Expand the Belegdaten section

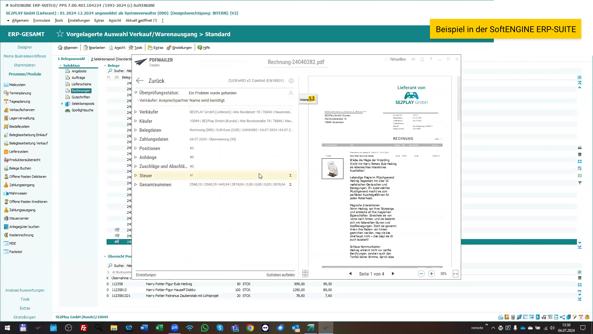(136, 130)
